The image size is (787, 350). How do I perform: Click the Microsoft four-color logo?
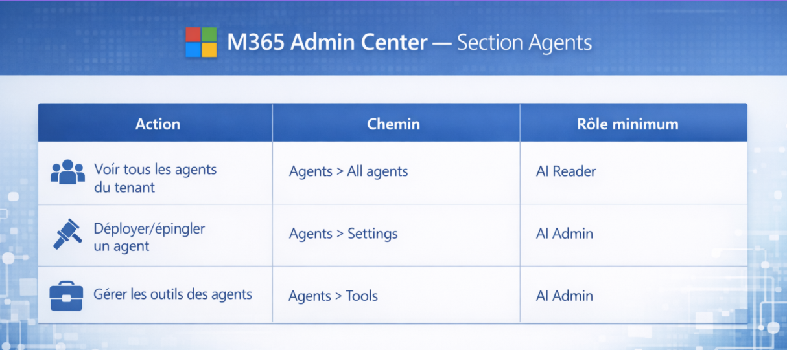[201, 43]
